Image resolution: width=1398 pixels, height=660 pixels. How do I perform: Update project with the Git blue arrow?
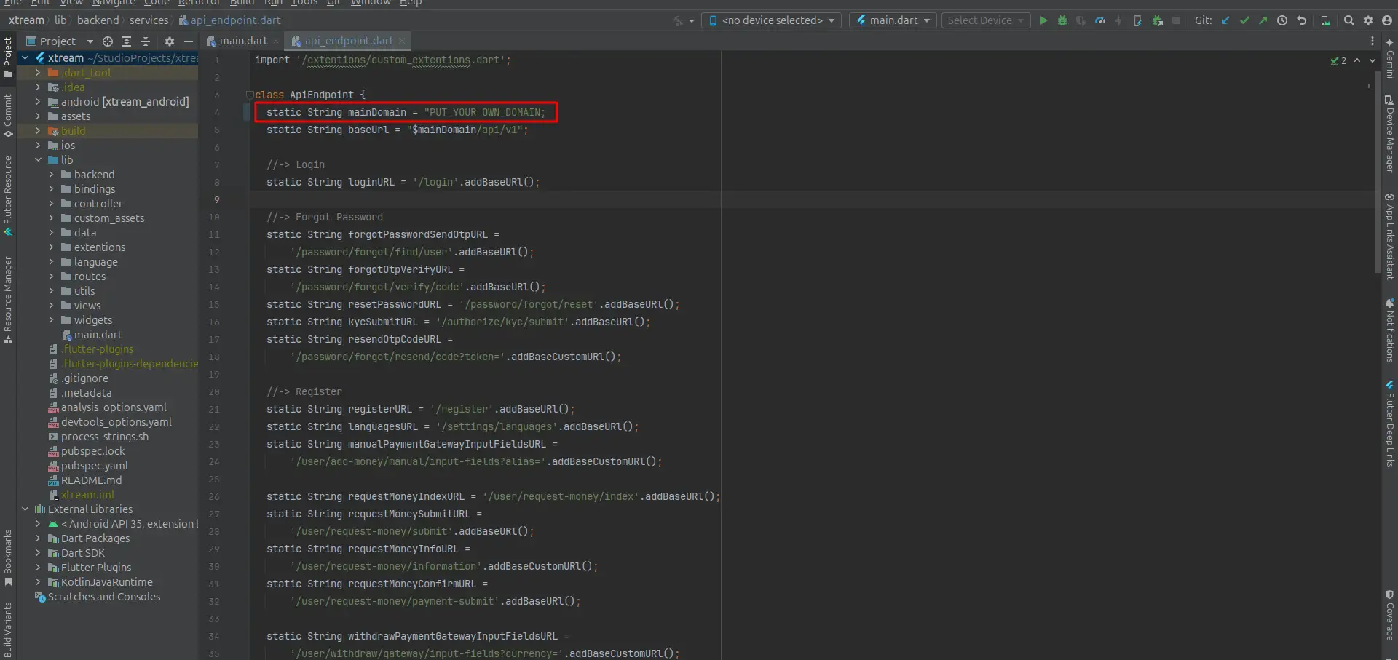pyautogui.click(x=1225, y=20)
